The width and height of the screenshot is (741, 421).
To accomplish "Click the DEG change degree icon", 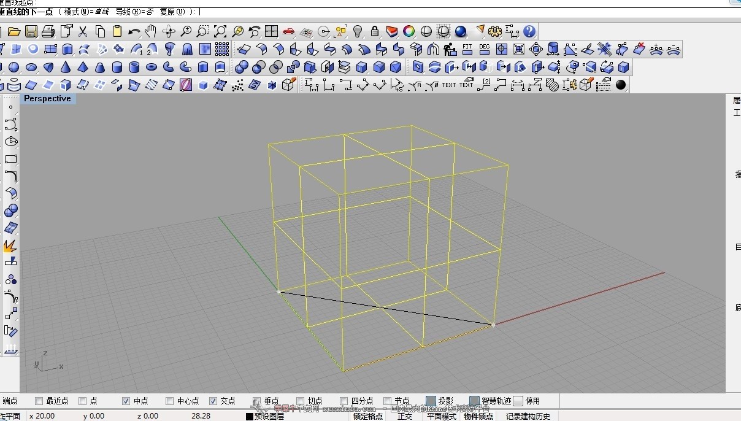I will coord(485,49).
